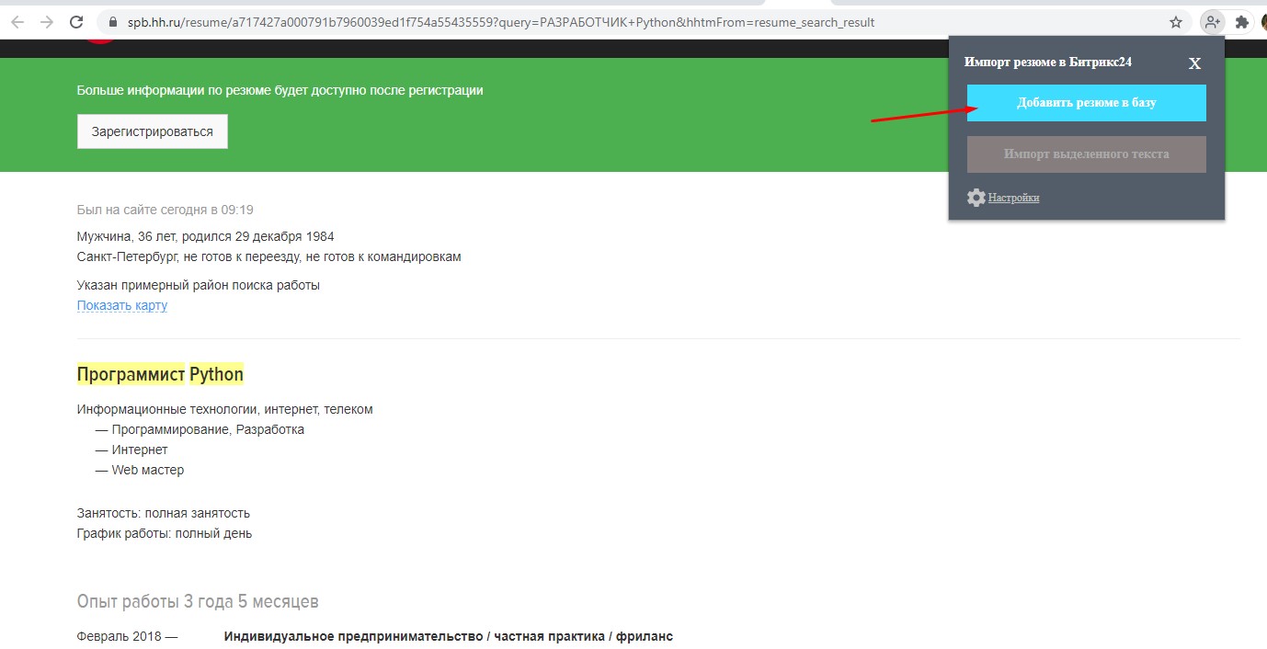Click the '— Интернет' item

pos(131,450)
